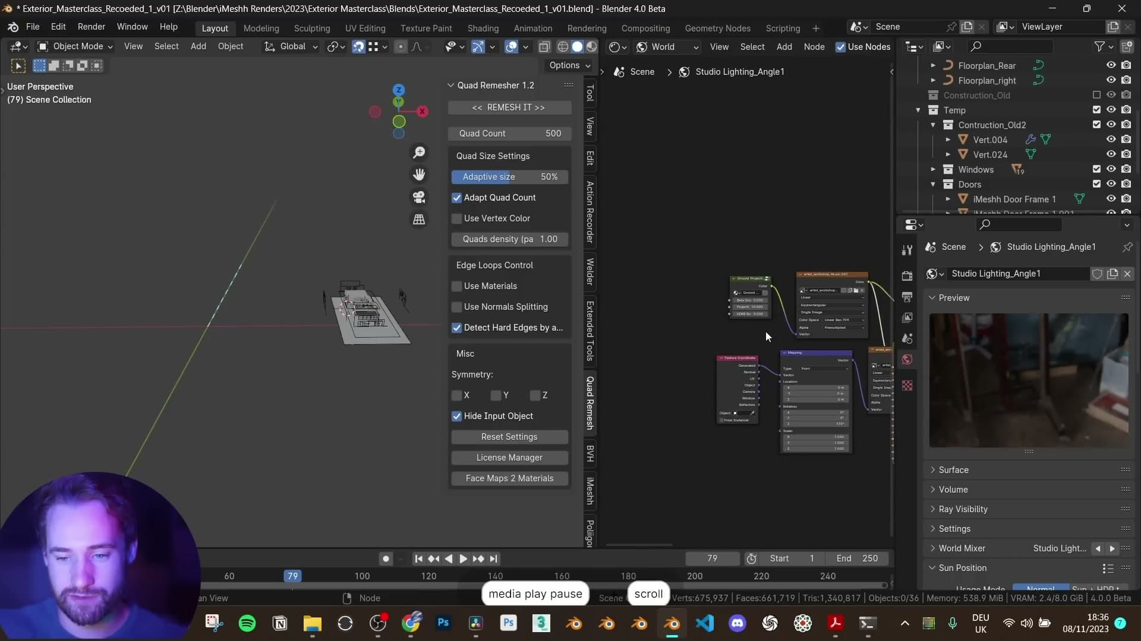The height and width of the screenshot is (641, 1141).
Task: Open the World properties tab icon
Action: click(x=907, y=360)
